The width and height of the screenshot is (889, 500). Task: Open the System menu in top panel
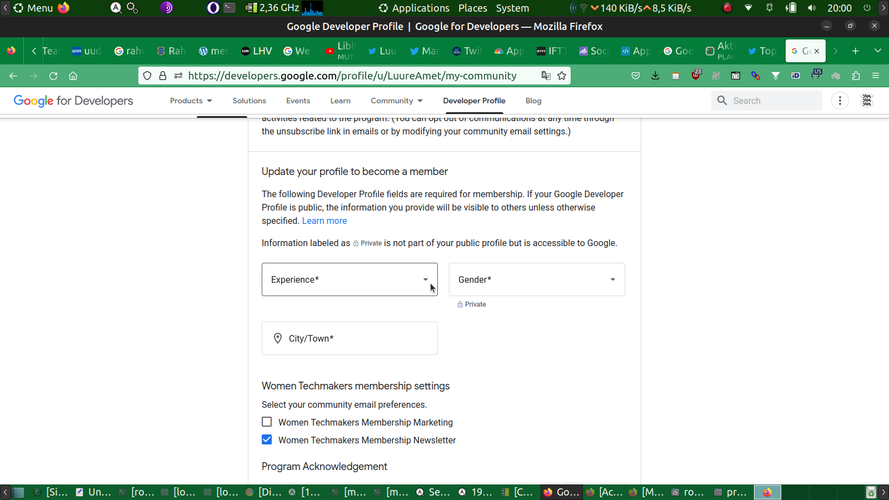coord(512,8)
